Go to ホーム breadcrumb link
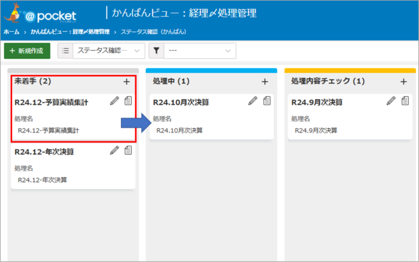The image size is (419, 262). (11, 32)
